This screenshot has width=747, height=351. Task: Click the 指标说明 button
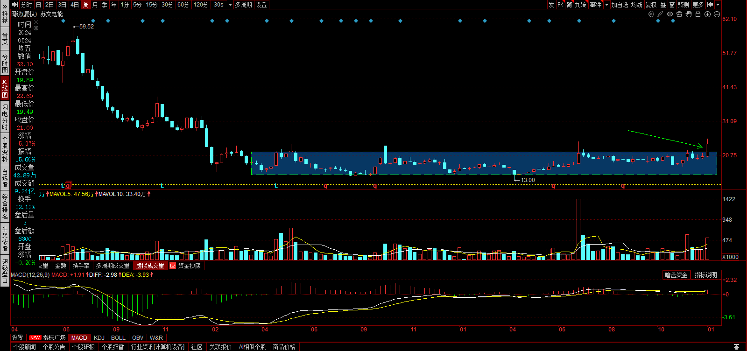(706, 275)
